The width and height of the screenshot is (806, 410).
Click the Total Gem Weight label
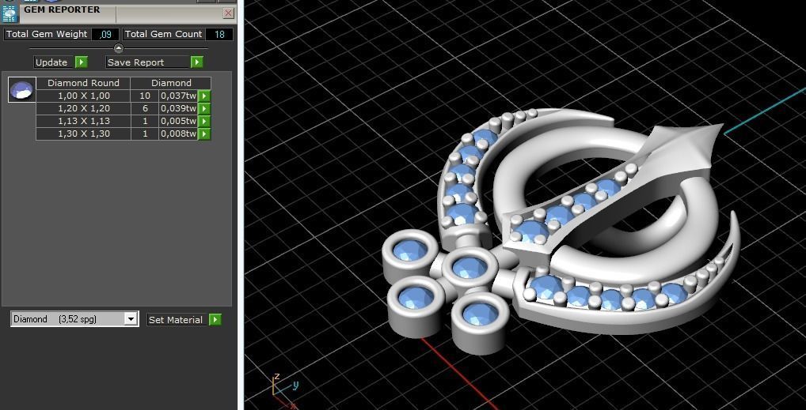tap(47, 35)
